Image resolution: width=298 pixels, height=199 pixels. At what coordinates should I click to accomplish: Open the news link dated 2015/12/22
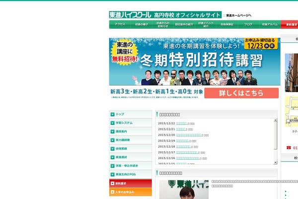click(x=182, y=123)
